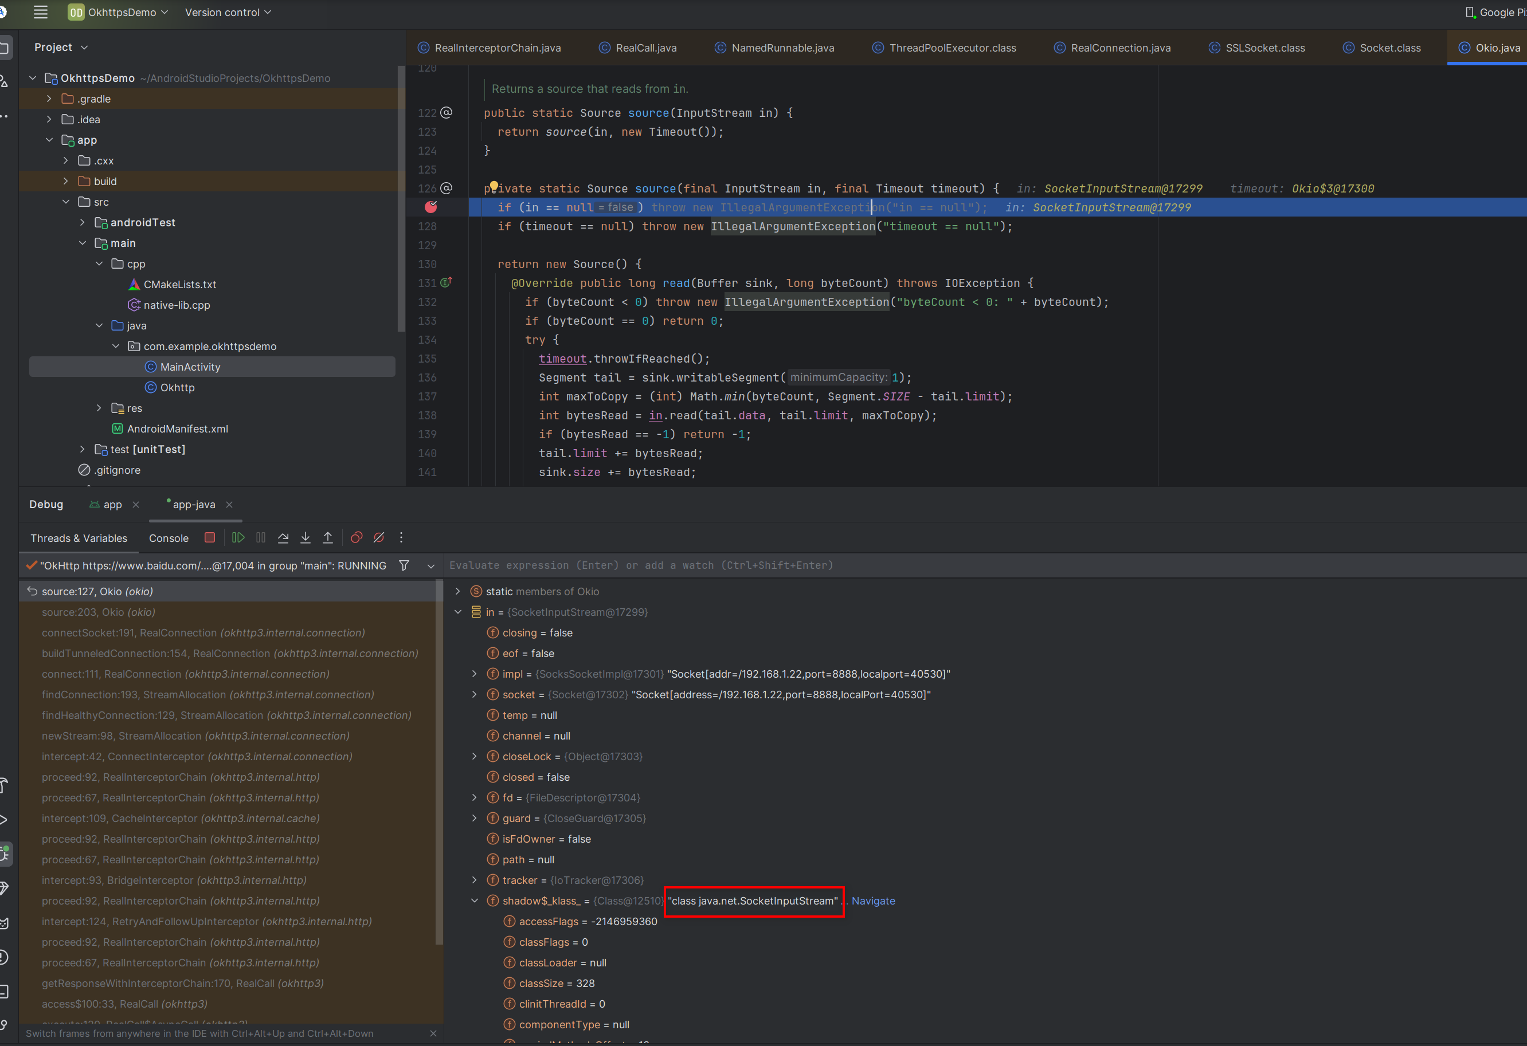Click the override marker at line 131
1527x1046 pixels.
[445, 282]
